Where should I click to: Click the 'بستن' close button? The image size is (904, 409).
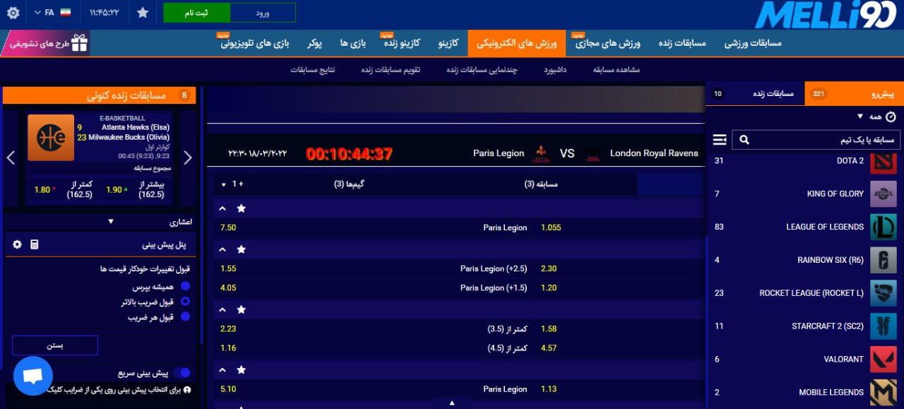pyautogui.click(x=55, y=345)
